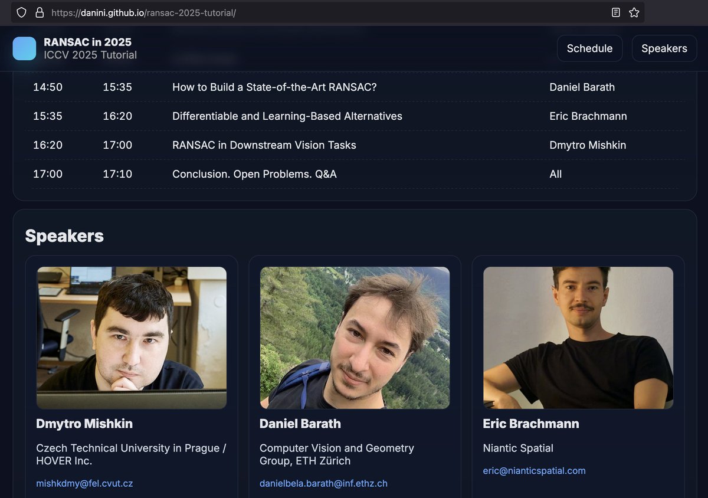Click the tracking protection shield icon
This screenshot has width=708, height=498.
coord(21,12)
